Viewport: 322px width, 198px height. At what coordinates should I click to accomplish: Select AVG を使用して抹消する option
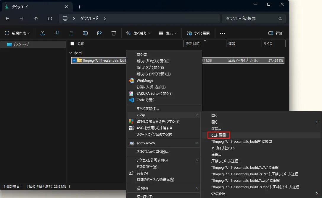(x=164, y=128)
